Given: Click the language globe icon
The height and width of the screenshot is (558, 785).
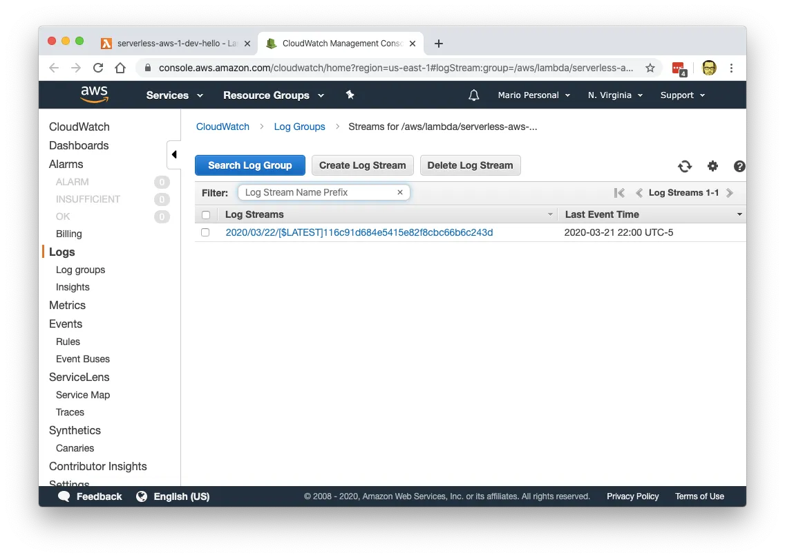Looking at the screenshot, I should (142, 496).
